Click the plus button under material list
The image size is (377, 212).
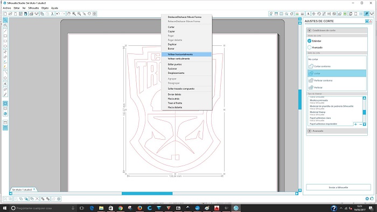[355, 124]
